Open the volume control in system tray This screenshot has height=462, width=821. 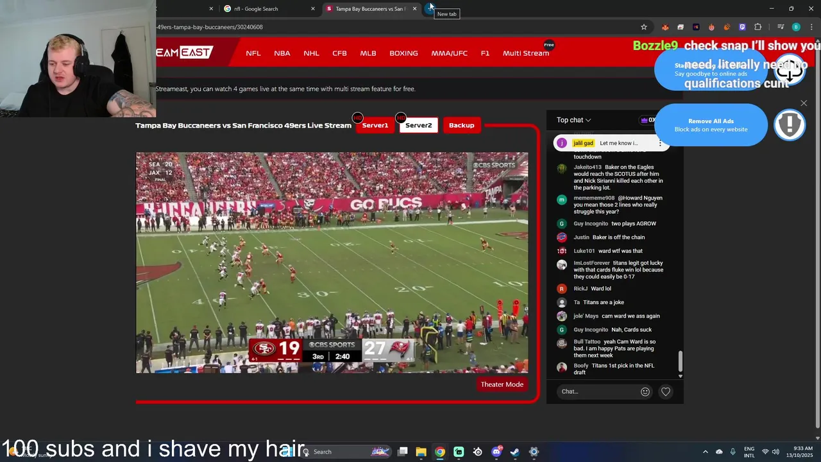[775, 452]
